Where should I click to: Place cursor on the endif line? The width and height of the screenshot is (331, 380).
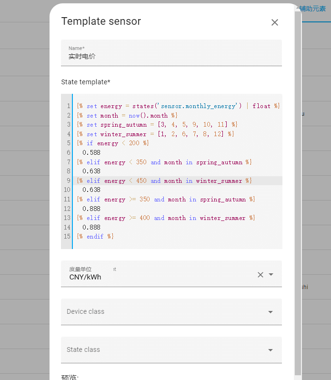tap(95, 237)
